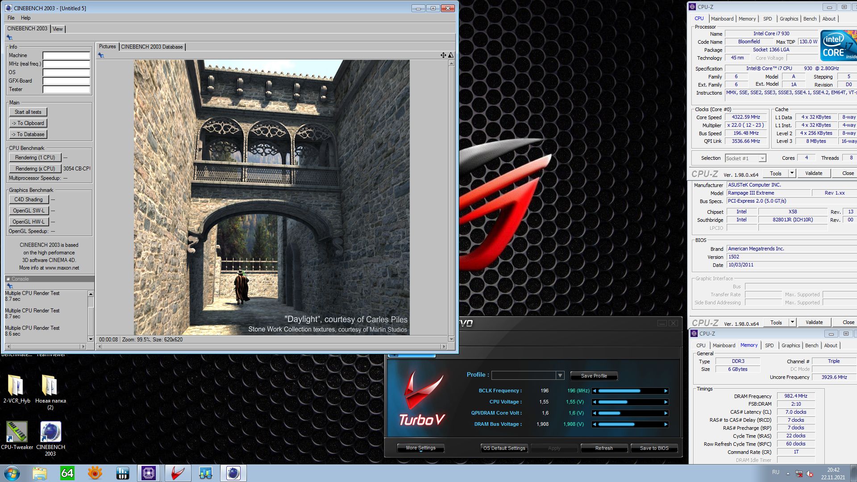Expand More Settings in TurboV

(x=420, y=448)
